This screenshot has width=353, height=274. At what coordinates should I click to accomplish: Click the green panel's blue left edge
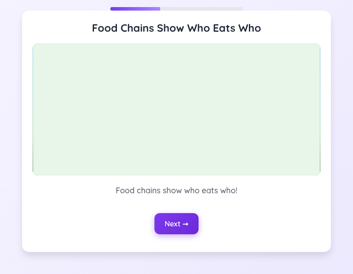click(x=33, y=109)
